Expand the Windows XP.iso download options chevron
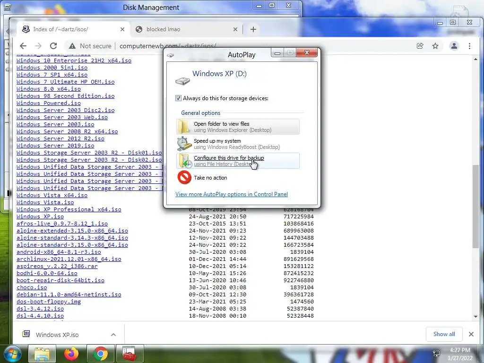Image resolution: width=484 pixels, height=363 pixels. pos(113,335)
